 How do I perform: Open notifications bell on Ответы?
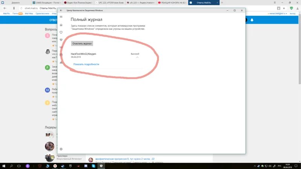[x=252, y=20]
